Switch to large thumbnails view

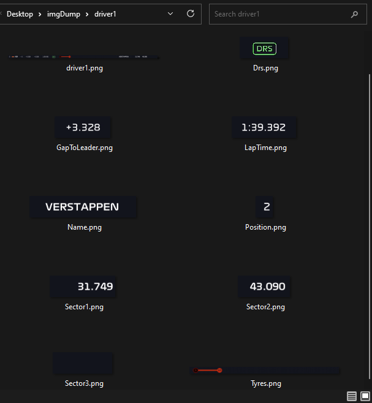[365, 396]
